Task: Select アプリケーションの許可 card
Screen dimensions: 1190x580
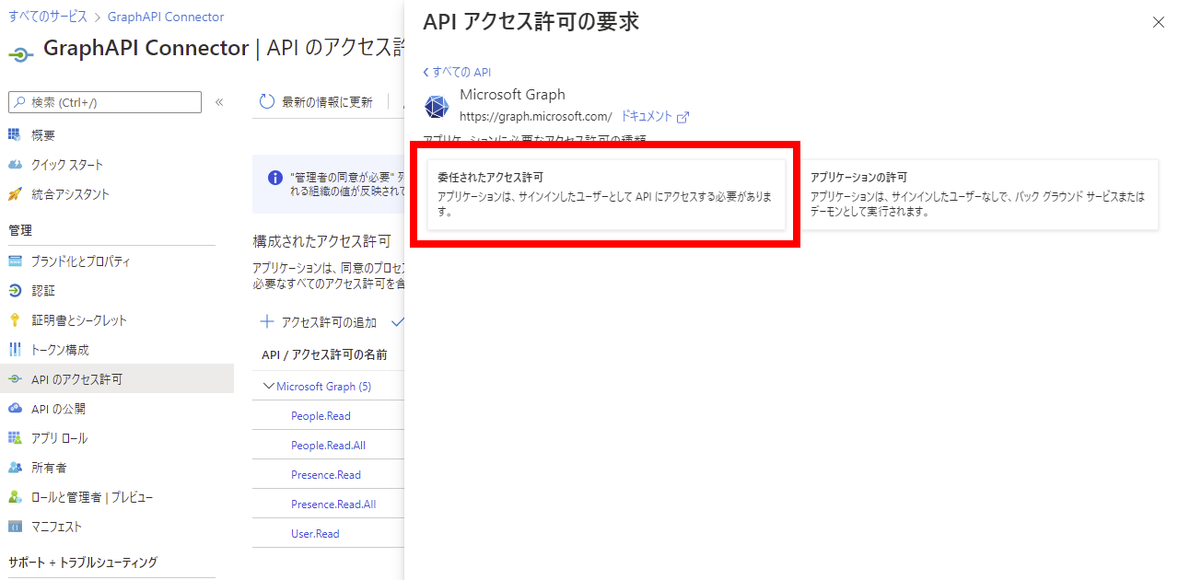Action: pos(978,194)
